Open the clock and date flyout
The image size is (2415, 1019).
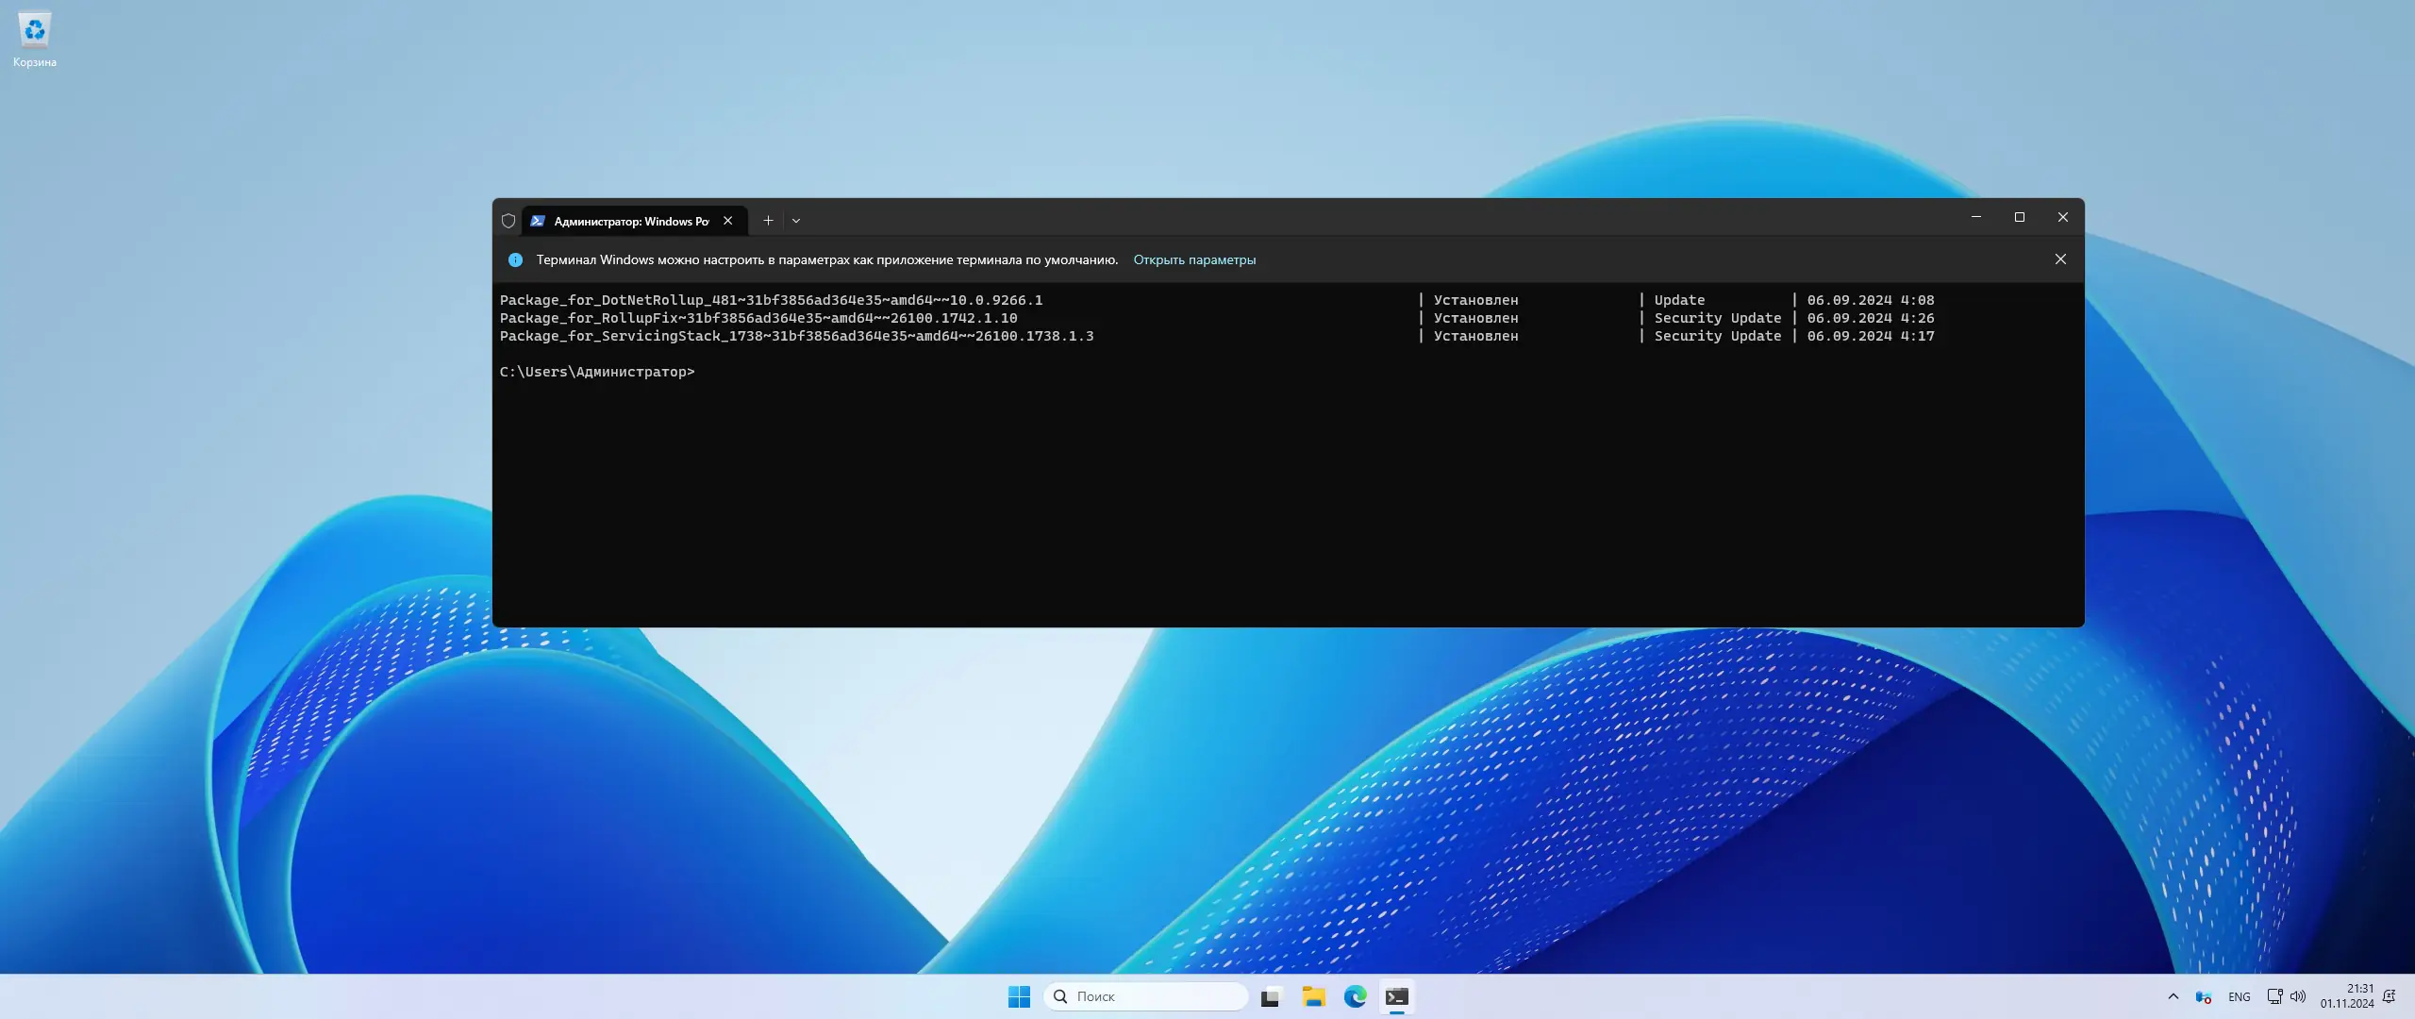[x=2347, y=996]
